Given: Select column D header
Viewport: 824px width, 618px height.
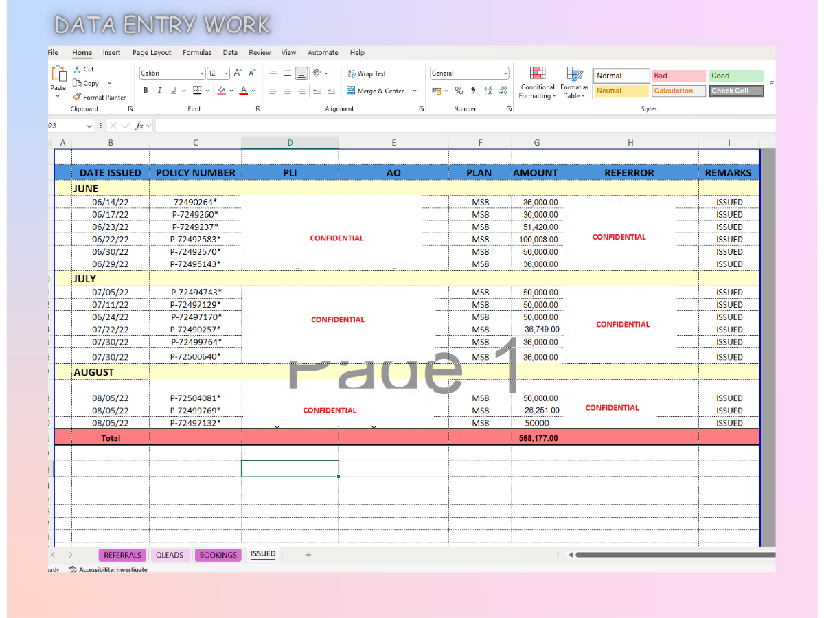Looking at the screenshot, I should tap(290, 142).
